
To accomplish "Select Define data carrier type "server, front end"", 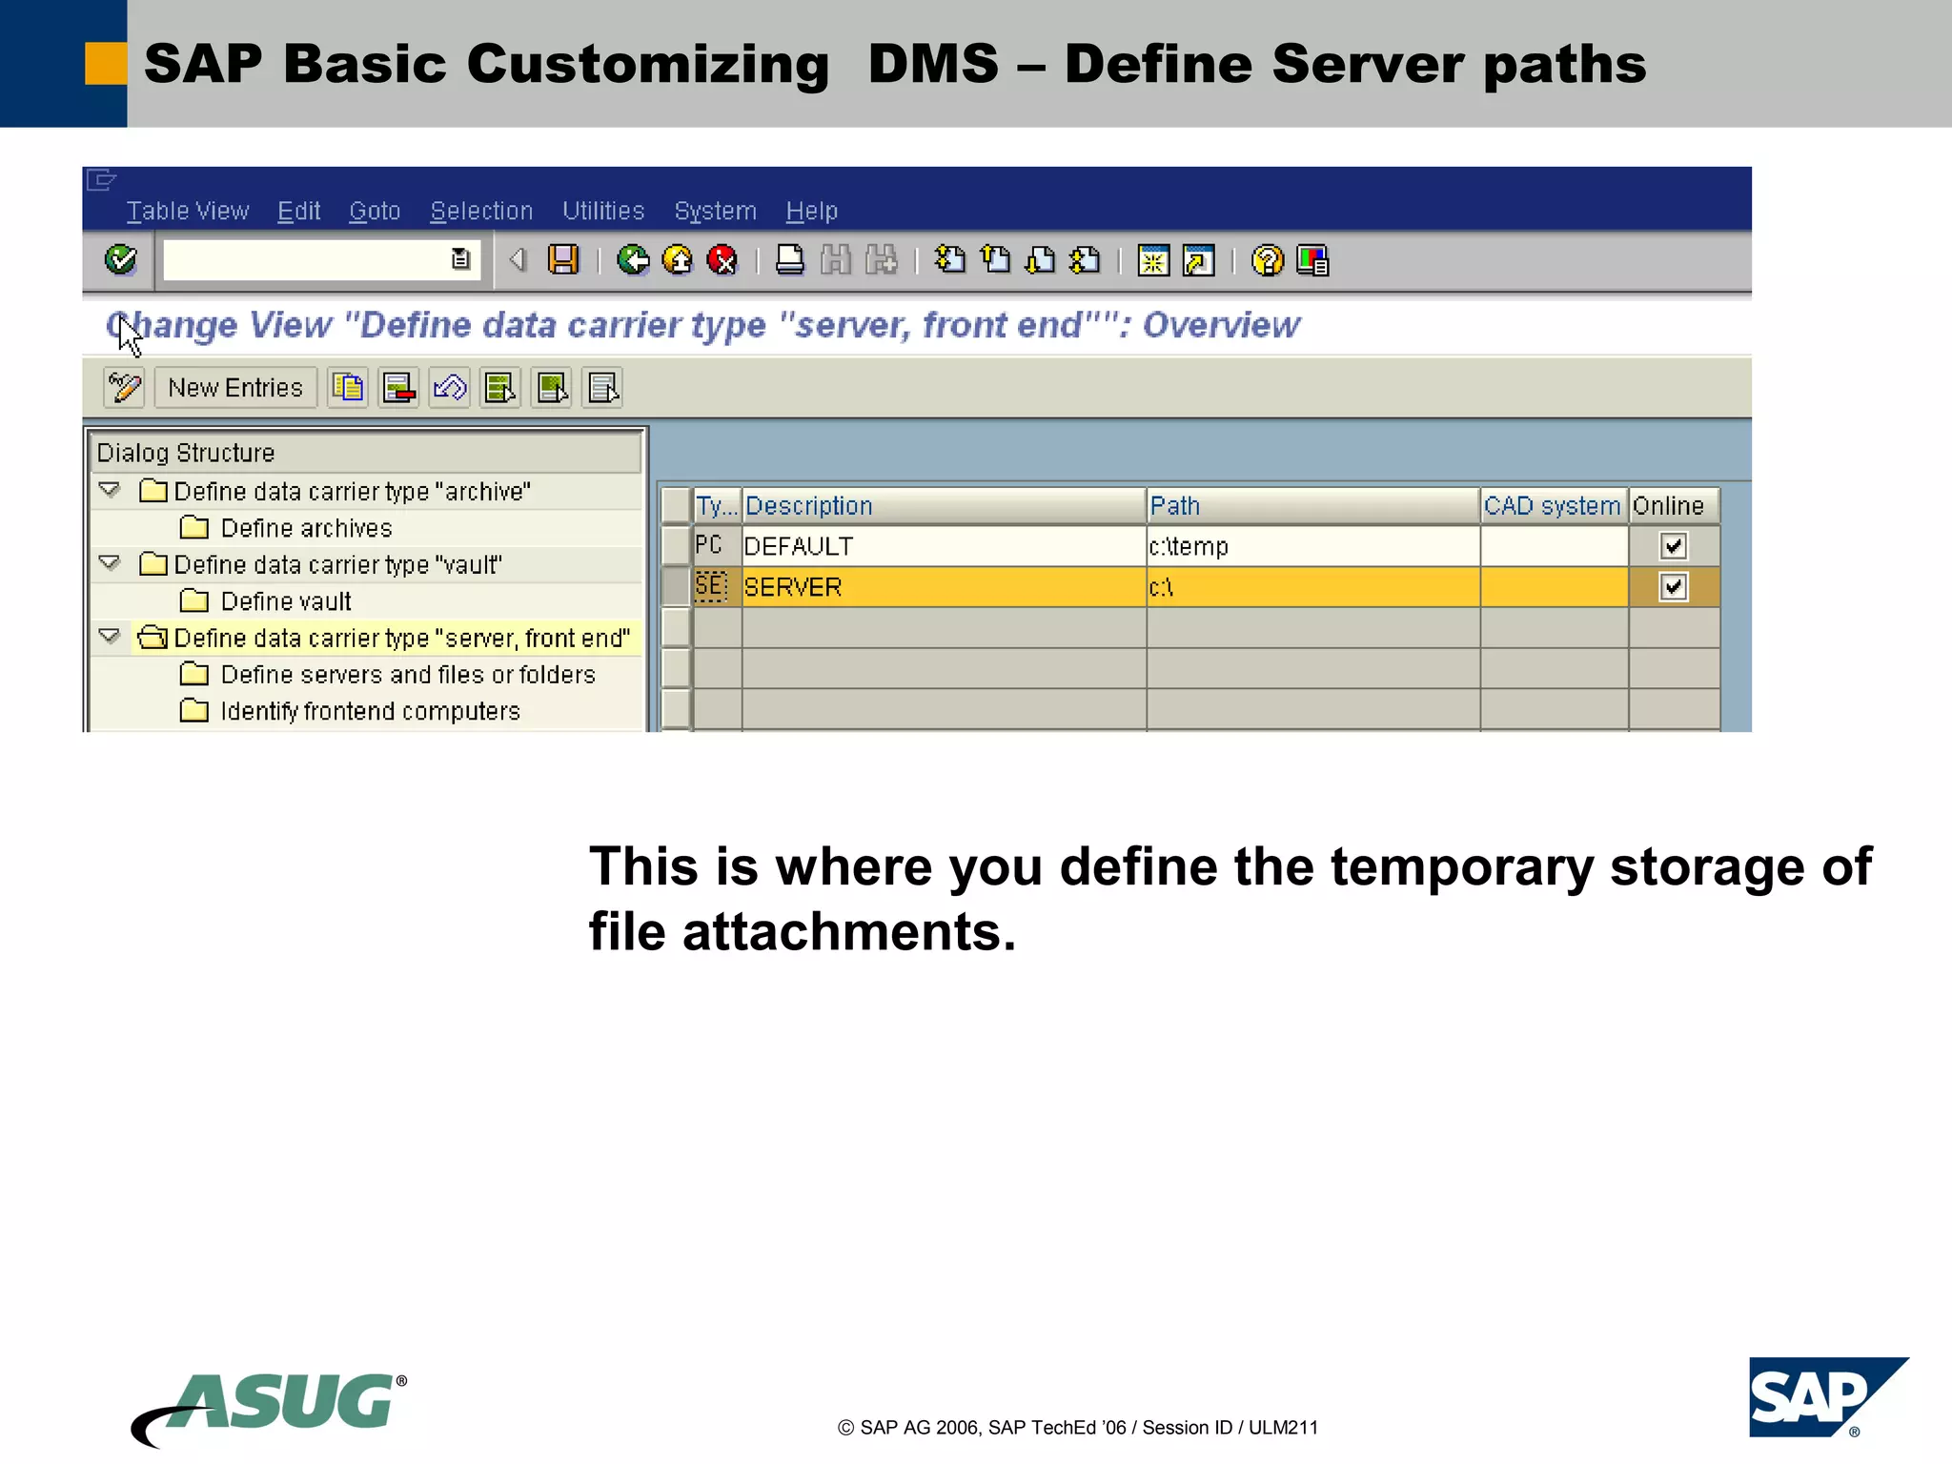I will [401, 638].
